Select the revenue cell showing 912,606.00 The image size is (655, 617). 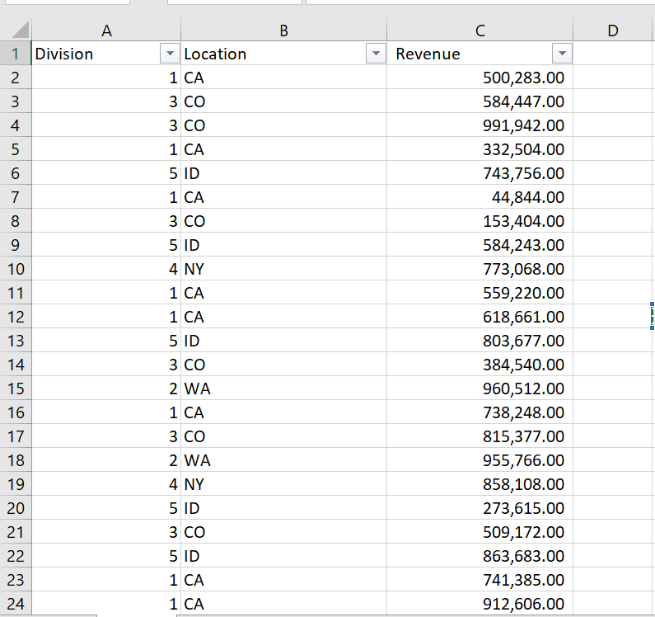(523, 604)
